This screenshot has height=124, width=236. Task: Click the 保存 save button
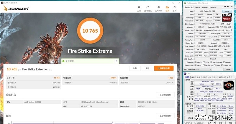click(x=147, y=68)
